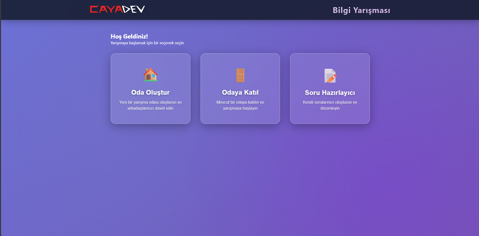The image size is (479, 236).
Task: Open Soru Hazırlayıcı by its title
Action: 330,93
